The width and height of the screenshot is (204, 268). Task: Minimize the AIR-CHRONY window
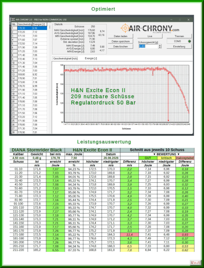171,20
